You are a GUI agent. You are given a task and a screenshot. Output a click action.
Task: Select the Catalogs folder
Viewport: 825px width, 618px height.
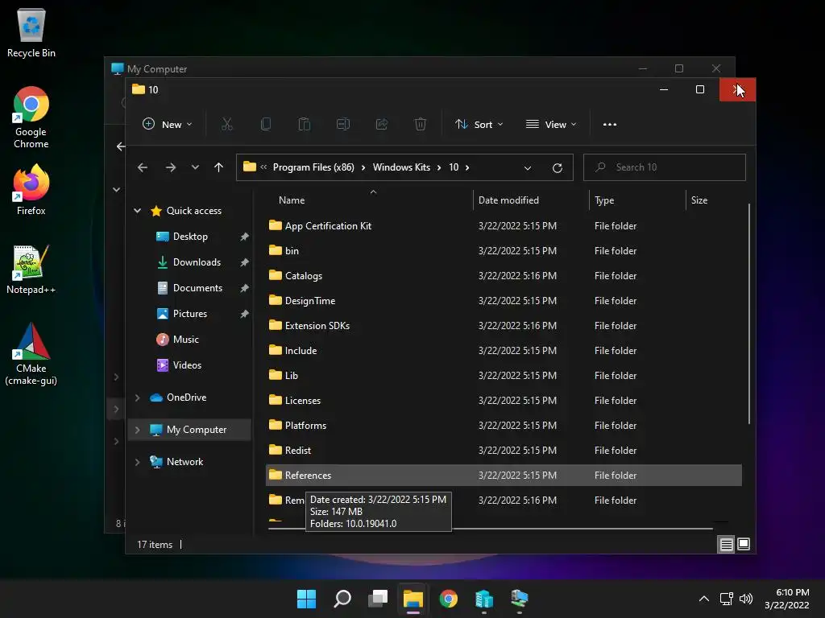[x=504, y=276]
